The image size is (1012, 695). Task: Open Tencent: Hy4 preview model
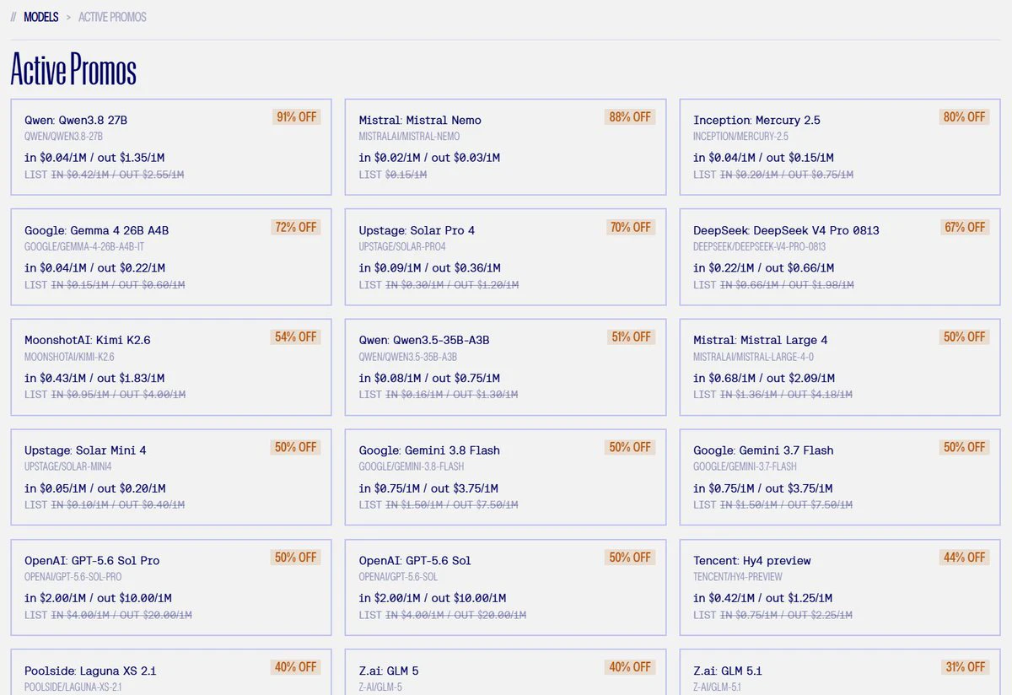pos(840,588)
